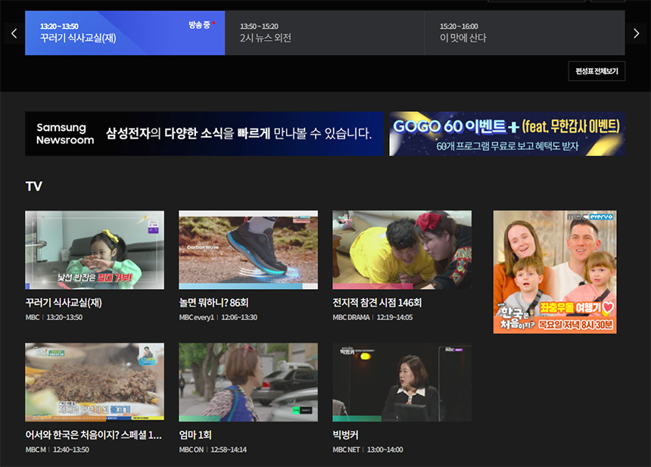Click the MBC M 12:40~13:50 channel info

coord(58,450)
